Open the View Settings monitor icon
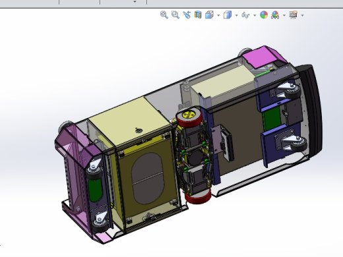Image resolution: width=343 pixels, height=257 pixels. [x=294, y=14]
